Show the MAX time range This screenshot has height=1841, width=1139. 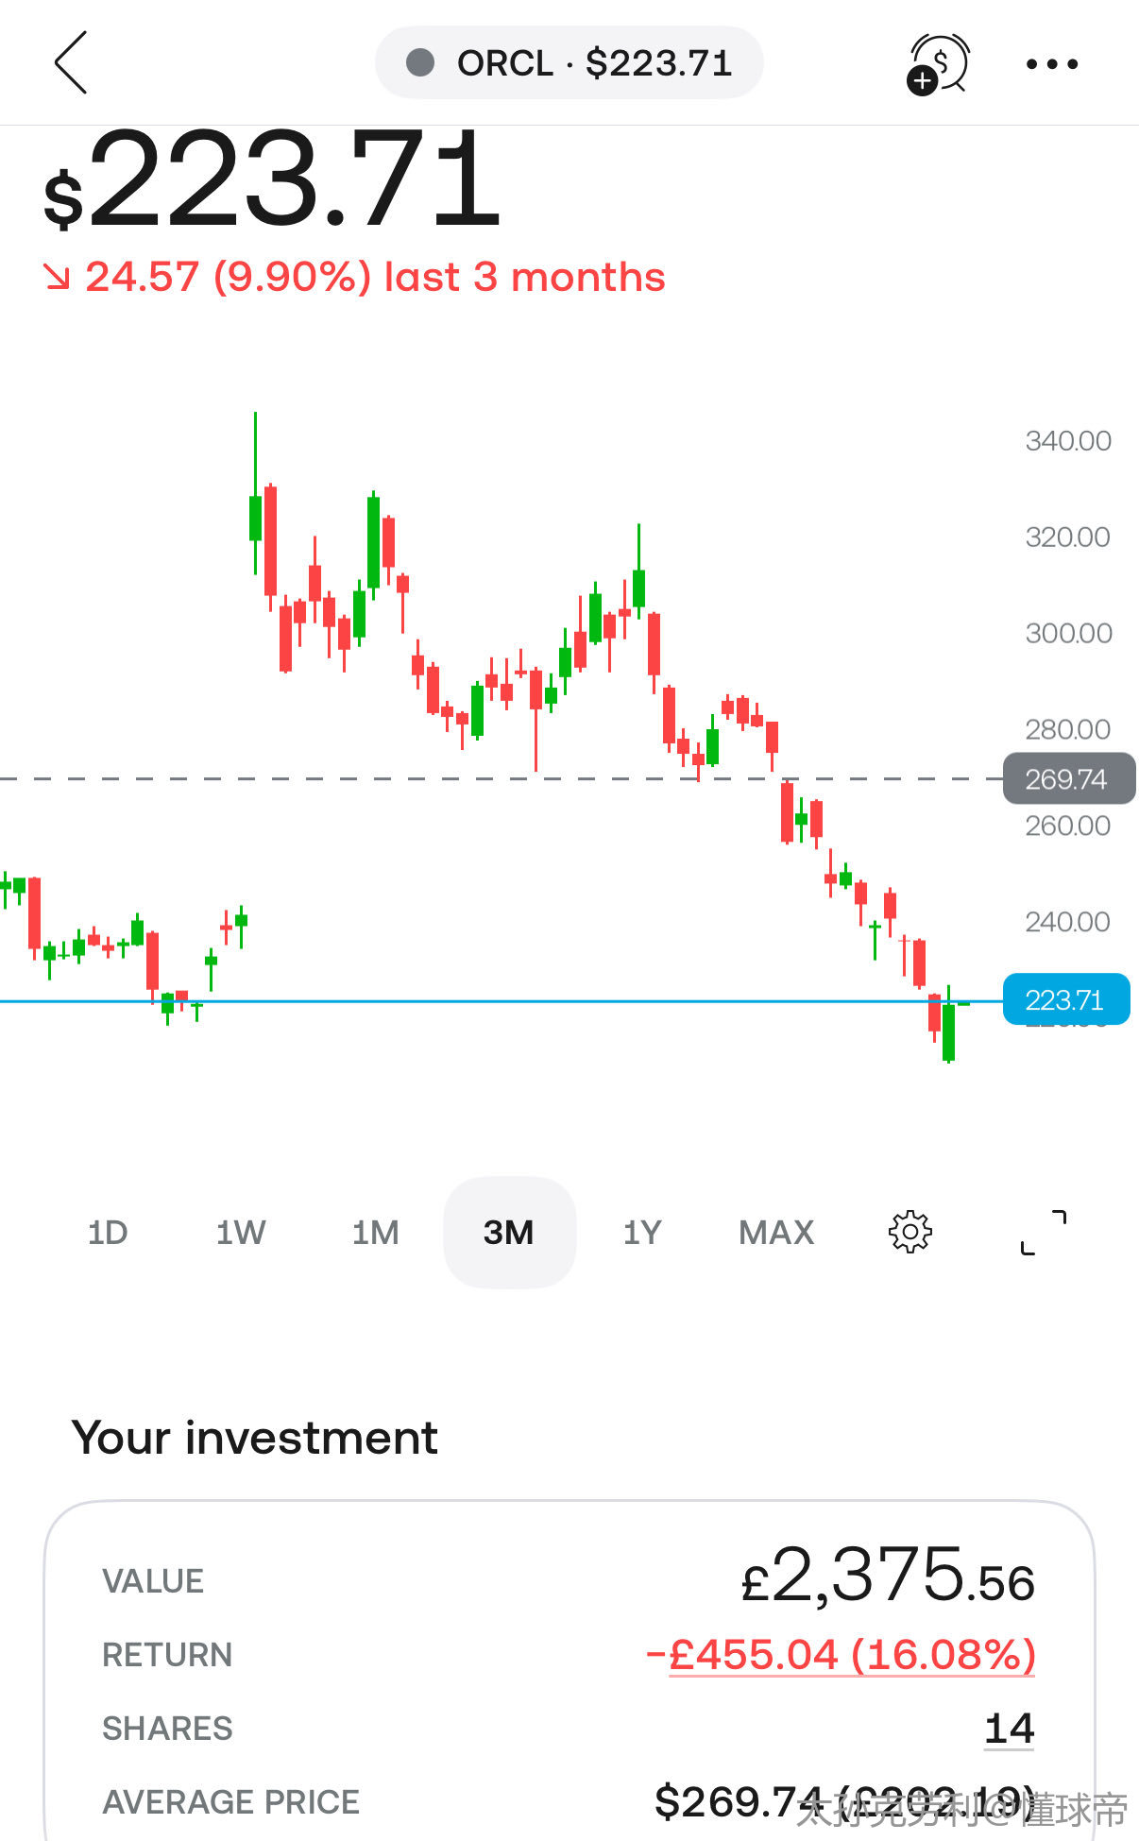coord(776,1233)
